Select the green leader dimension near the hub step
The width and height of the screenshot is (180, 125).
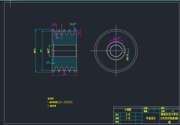tap(48, 62)
